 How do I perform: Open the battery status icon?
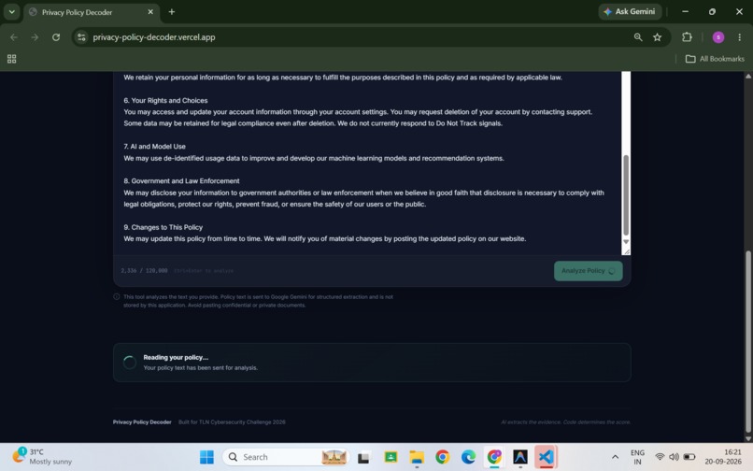click(x=689, y=457)
